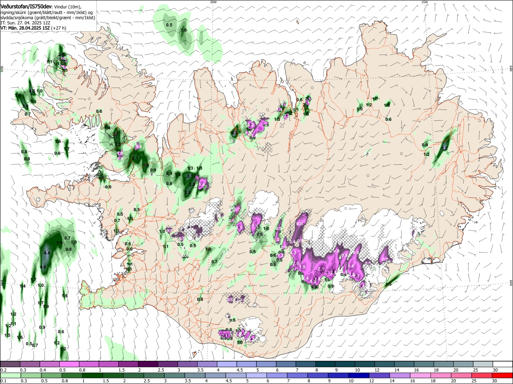Click the 5.2 precipitation value near the east coast

click(x=444, y=148)
